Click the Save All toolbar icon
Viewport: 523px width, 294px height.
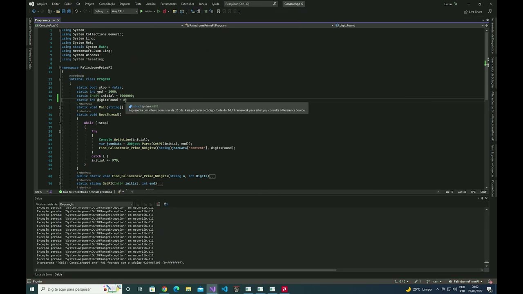[69, 11]
